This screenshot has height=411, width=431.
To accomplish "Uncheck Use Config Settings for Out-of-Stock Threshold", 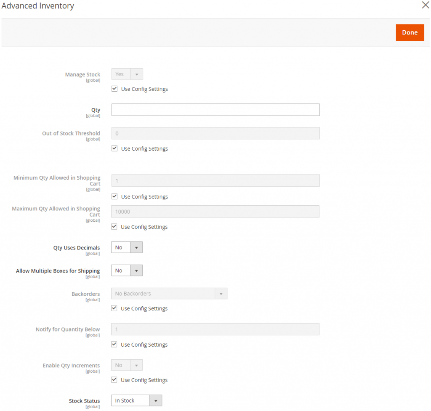I will [114, 148].
